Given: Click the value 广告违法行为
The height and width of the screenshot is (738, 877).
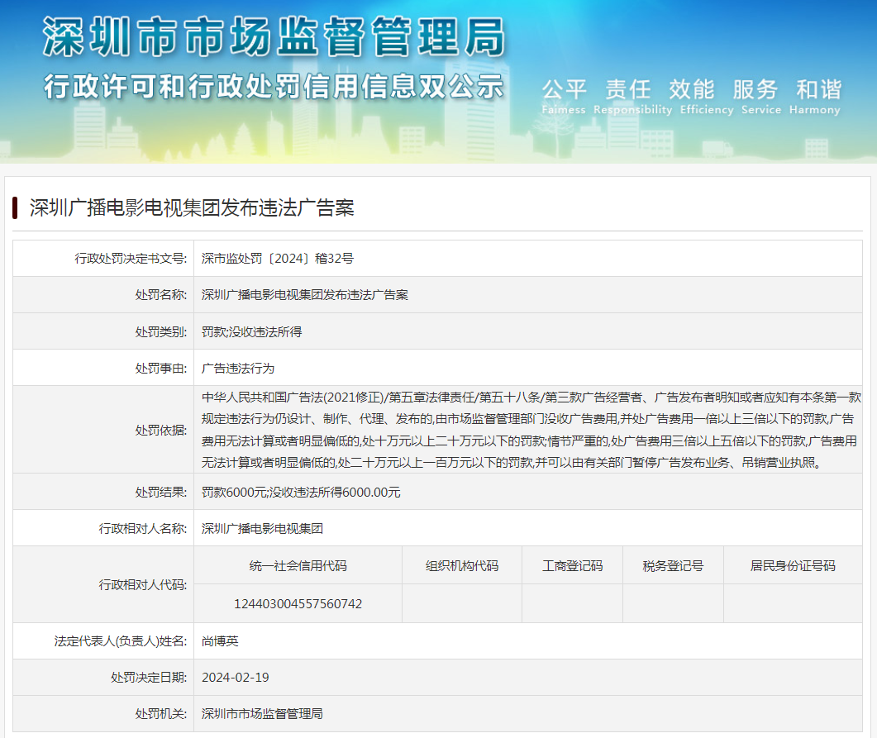Looking at the screenshot, I should (238, 369).
